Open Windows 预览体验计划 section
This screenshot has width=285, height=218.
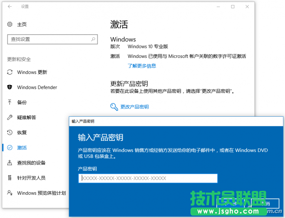pyautogui.click(x=42, y=193)
